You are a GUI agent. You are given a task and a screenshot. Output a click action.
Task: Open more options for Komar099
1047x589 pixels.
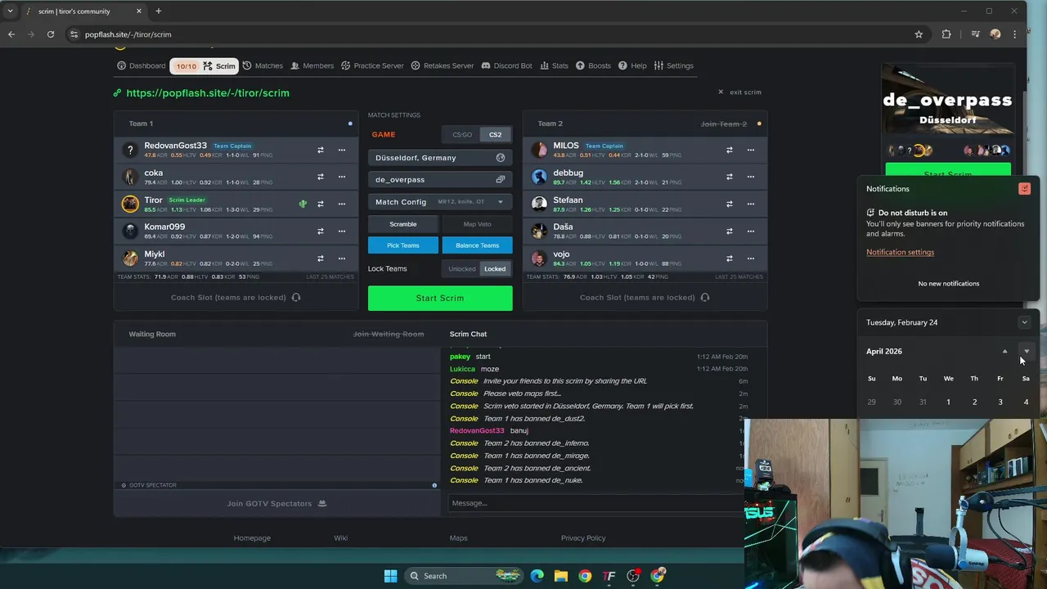[x=342, y=231]
